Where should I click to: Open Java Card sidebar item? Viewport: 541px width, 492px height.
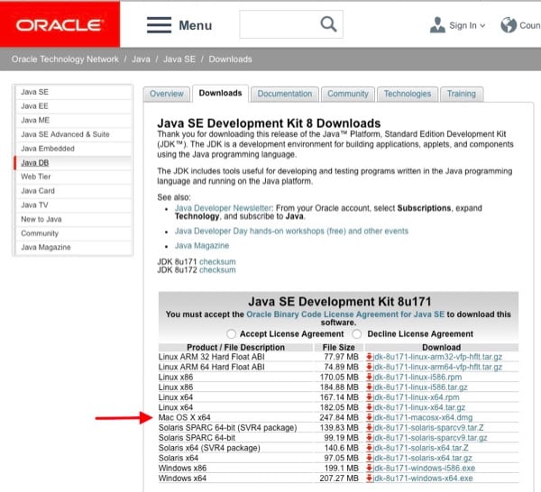click(x=73, y=191)
